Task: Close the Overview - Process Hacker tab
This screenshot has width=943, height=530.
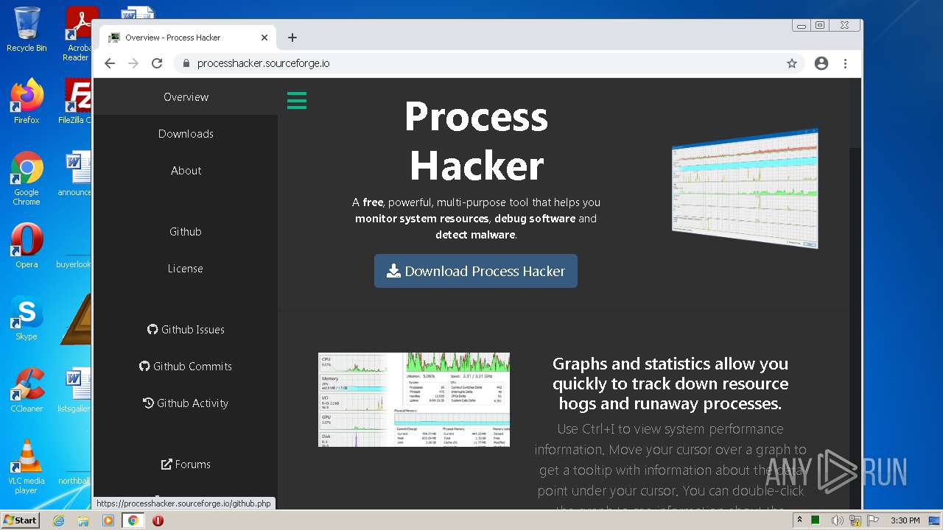Action: pos(264,38)
